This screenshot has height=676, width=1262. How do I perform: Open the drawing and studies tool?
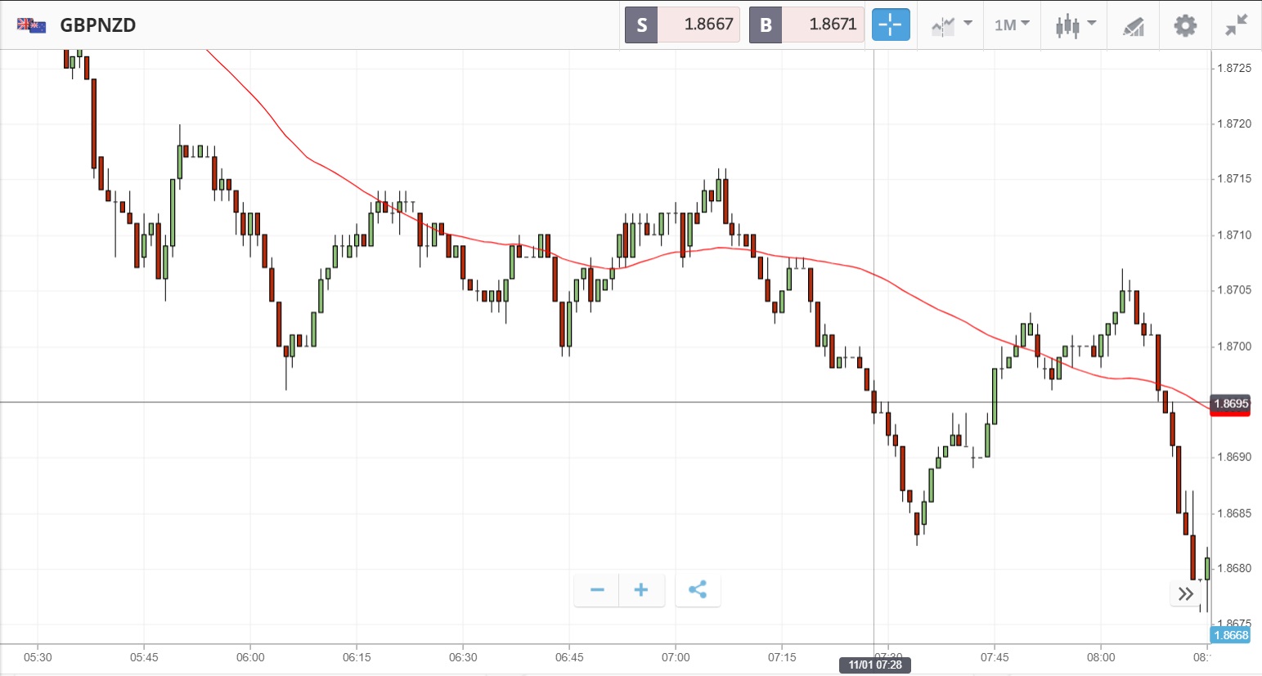(x=1133, y=26)
